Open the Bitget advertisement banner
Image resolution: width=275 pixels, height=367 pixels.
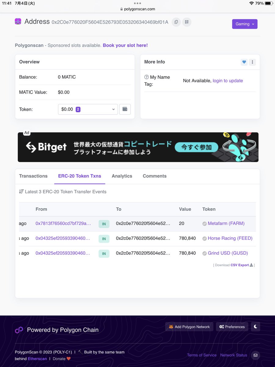click(x=138, y=147)
